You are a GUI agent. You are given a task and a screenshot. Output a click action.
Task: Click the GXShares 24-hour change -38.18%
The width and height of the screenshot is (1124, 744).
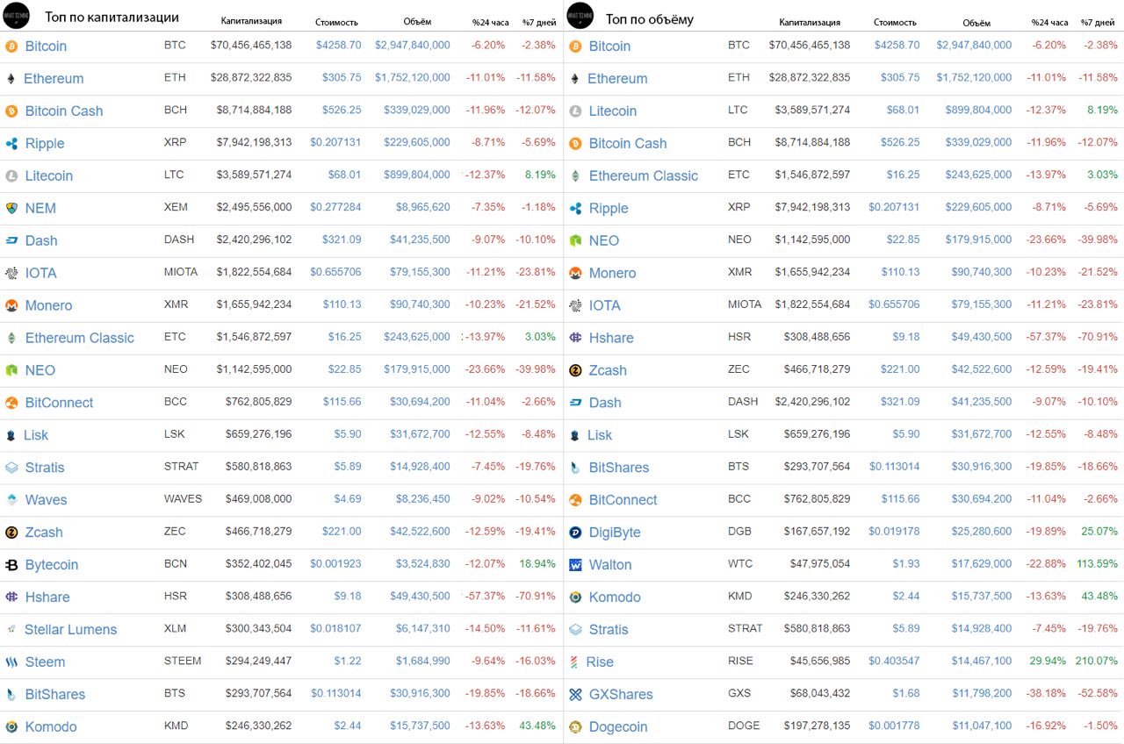tap(1046, 694)
